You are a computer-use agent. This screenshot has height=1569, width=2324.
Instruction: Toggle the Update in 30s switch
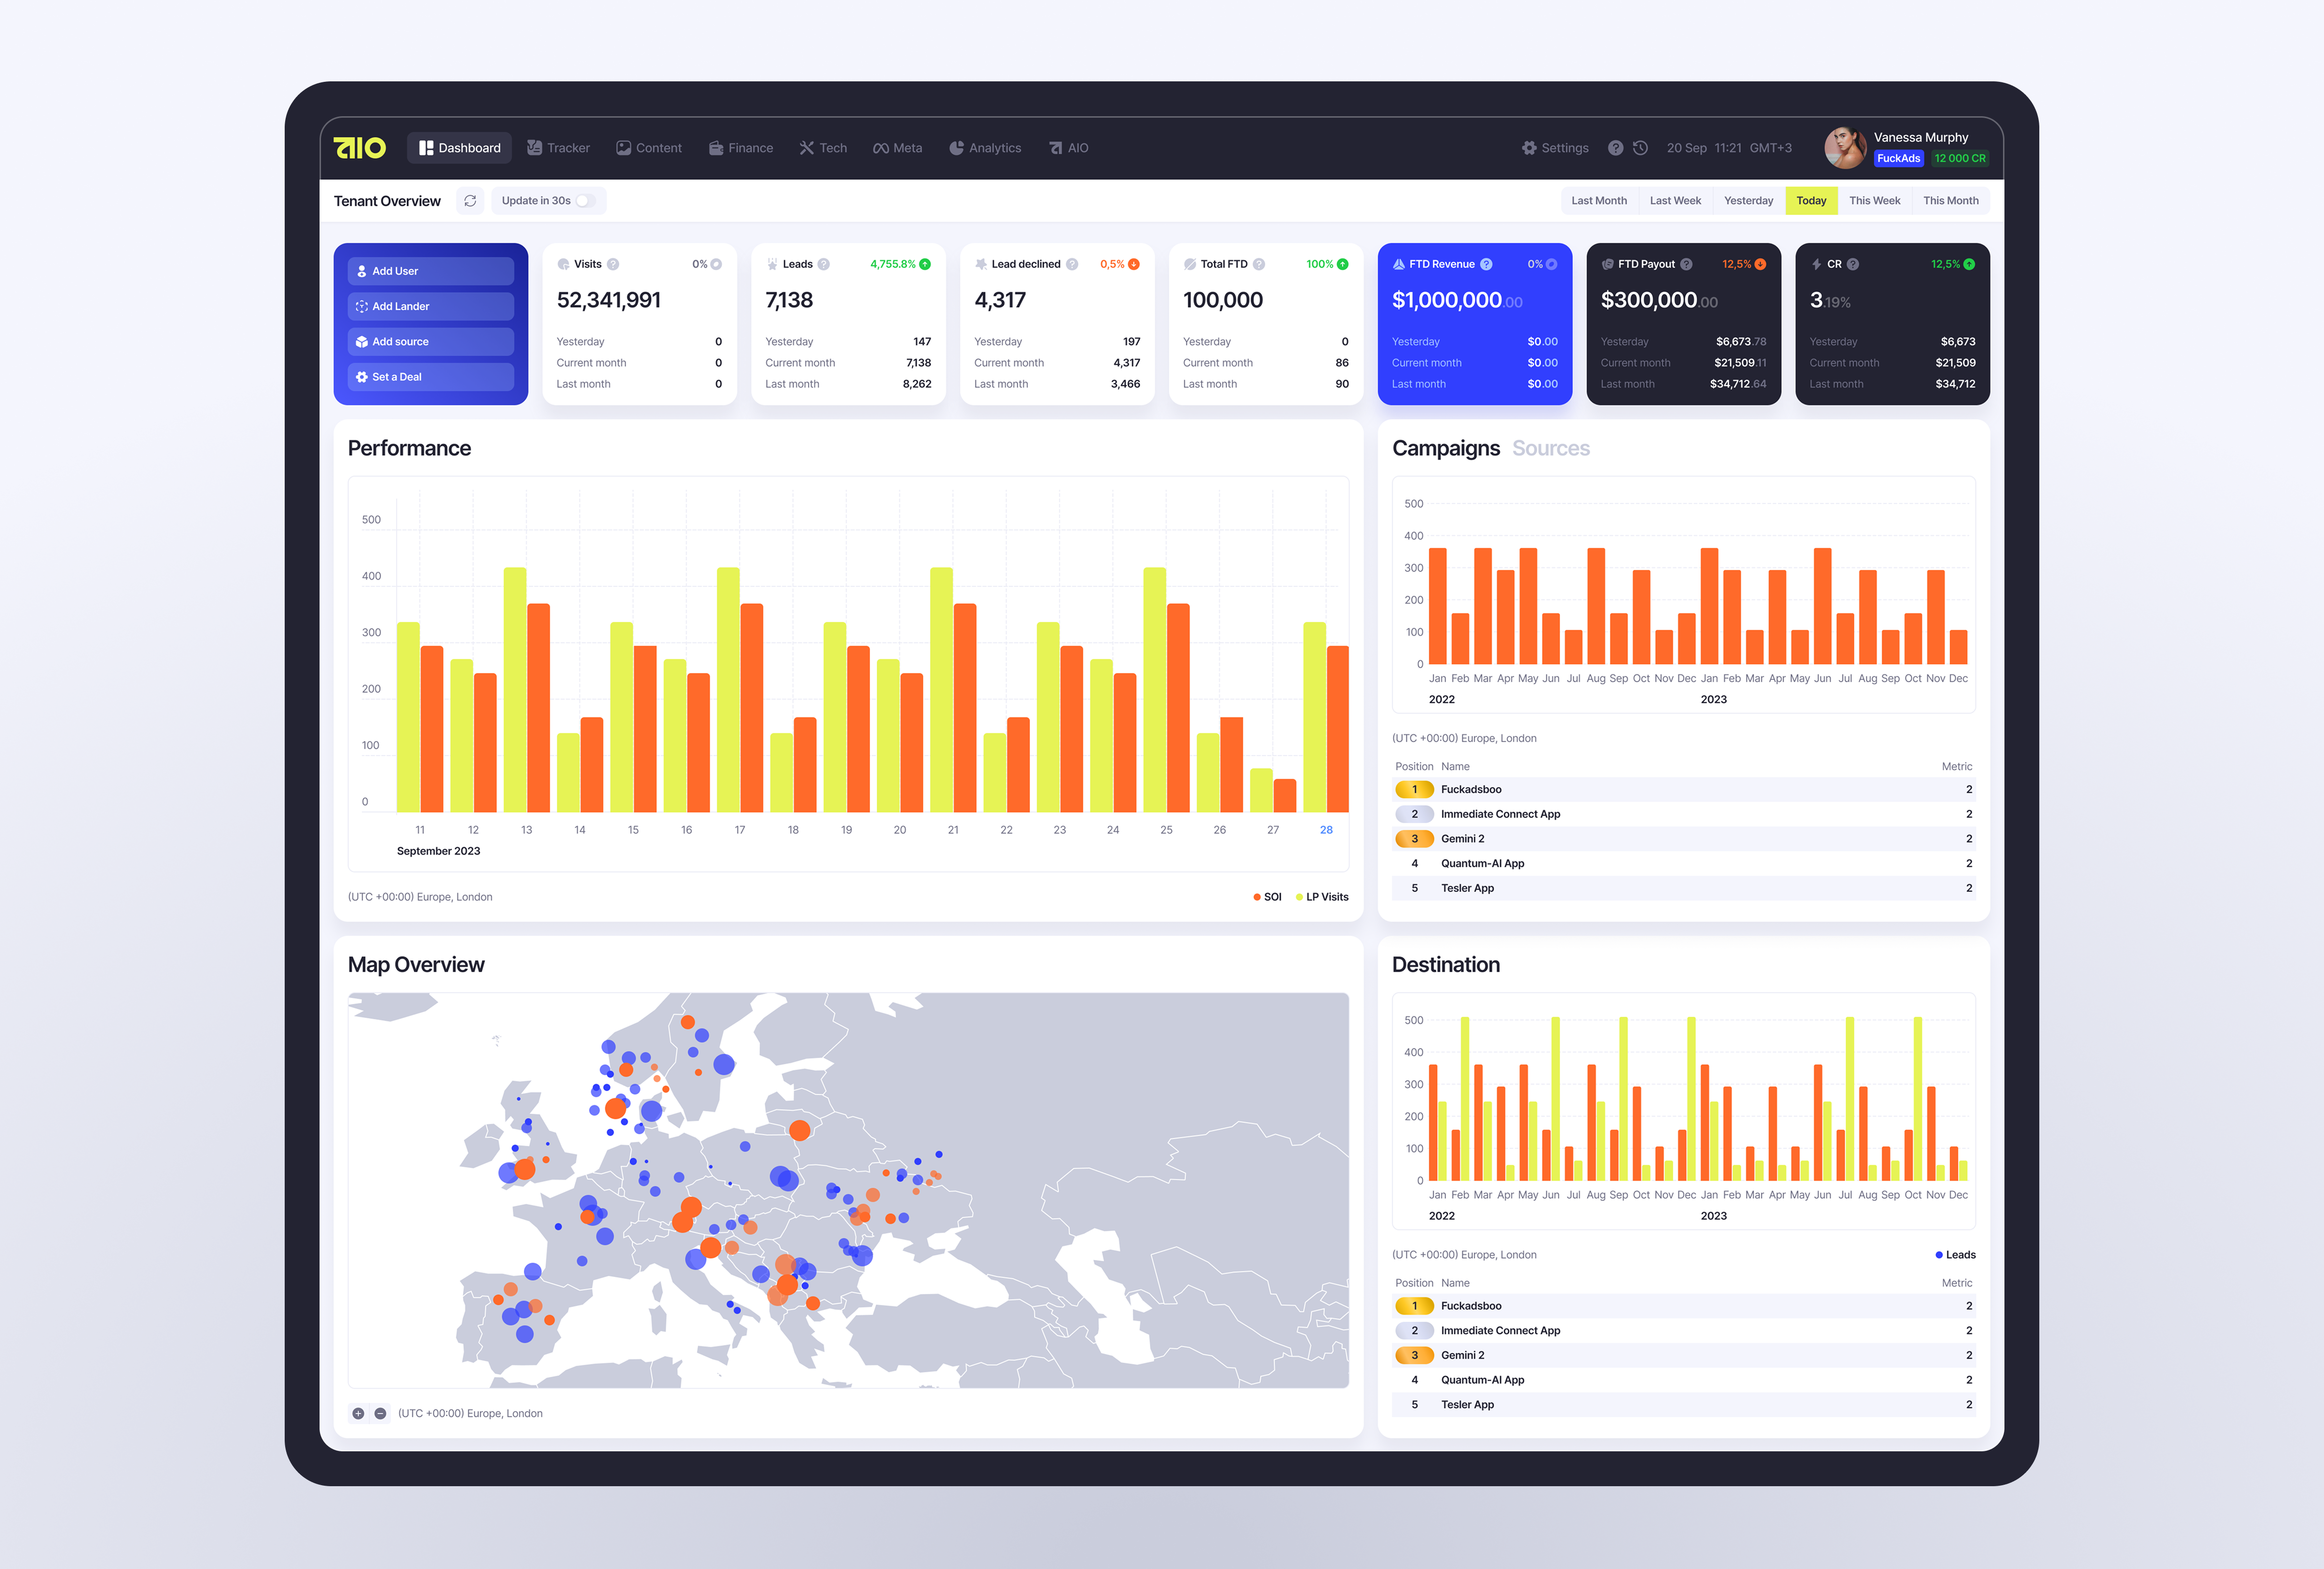(x=585, y=200)
